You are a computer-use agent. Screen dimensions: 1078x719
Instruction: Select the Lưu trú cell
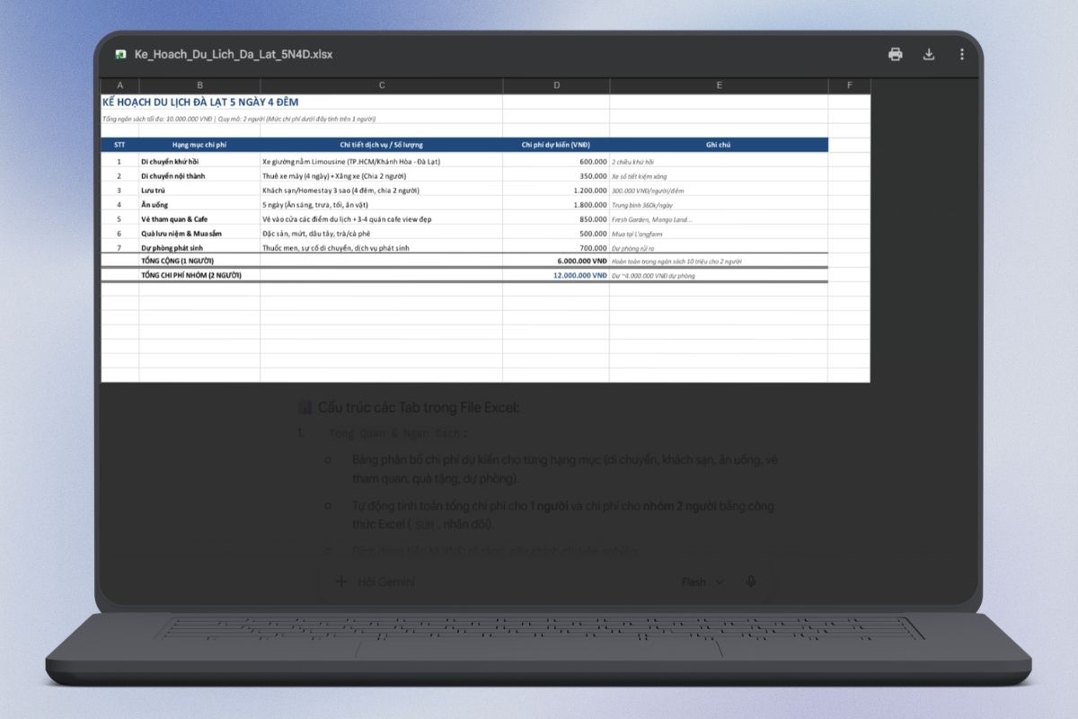[x=199, y=191]
